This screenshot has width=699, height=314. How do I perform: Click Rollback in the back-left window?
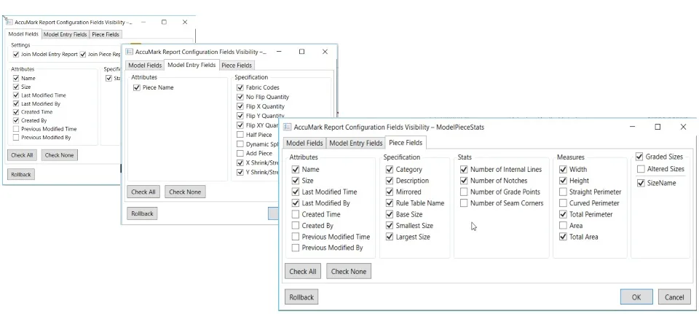21,174
